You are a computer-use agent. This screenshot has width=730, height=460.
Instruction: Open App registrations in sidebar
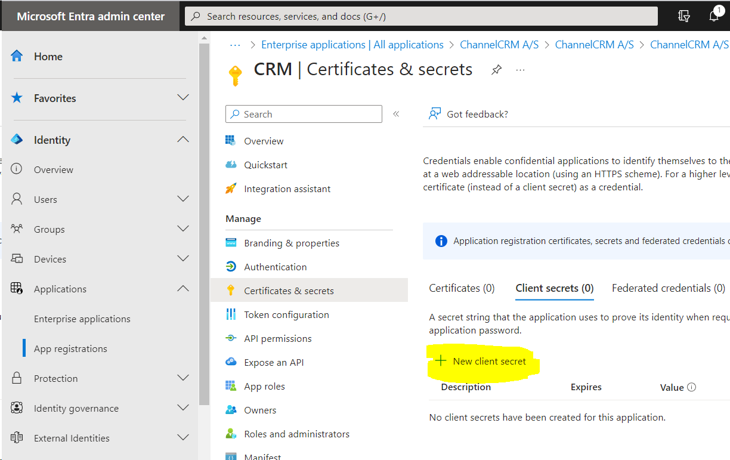[70, 348]
